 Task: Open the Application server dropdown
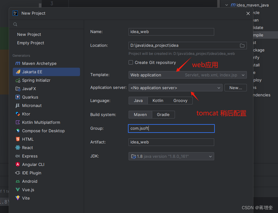coord(175,88)
